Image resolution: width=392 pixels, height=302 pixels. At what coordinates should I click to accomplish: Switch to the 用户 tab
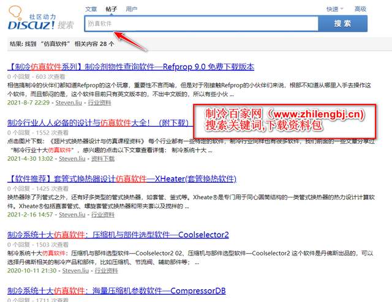(x=132, y=9)
